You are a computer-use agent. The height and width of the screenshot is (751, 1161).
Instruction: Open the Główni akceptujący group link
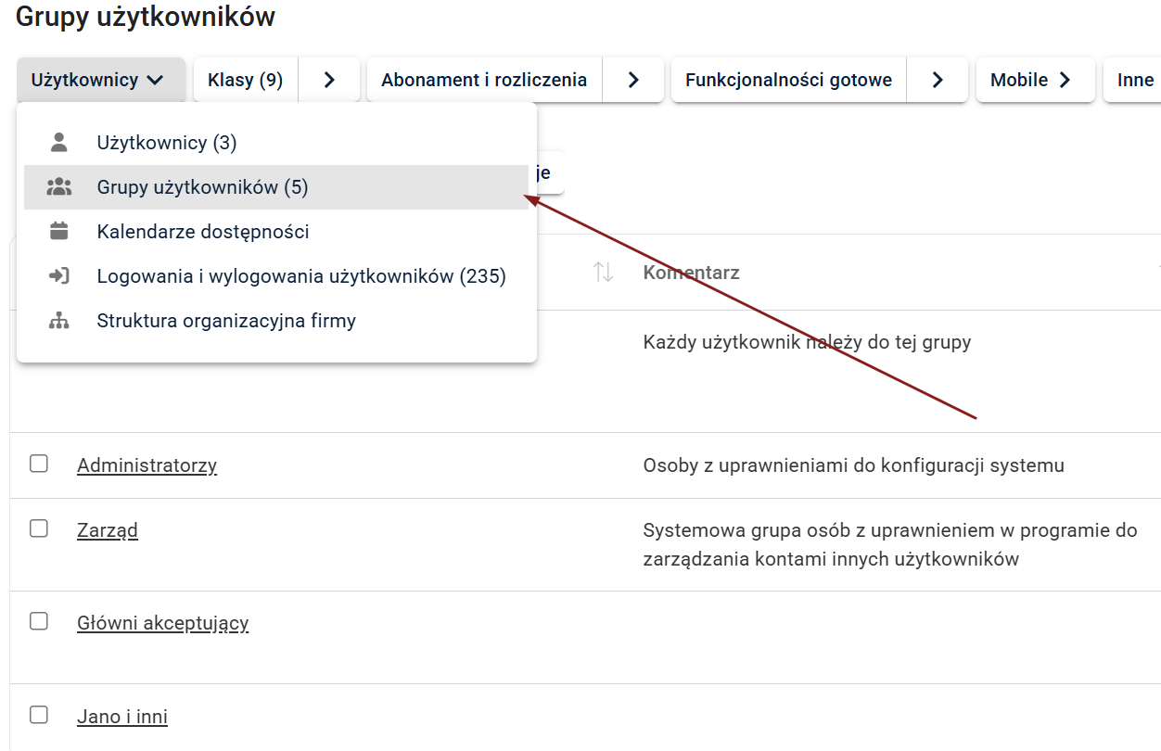click(162, 623)
